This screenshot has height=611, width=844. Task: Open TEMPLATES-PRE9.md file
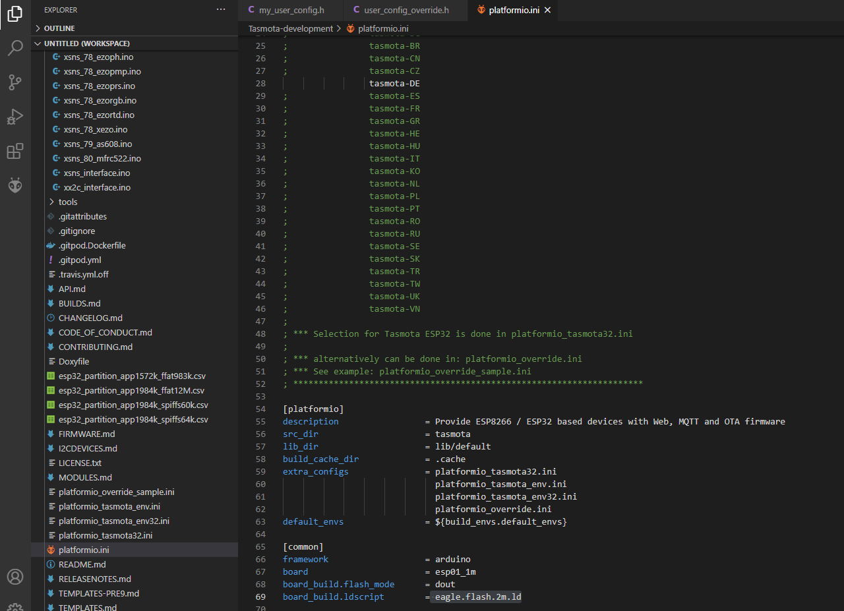click(99, 593)
